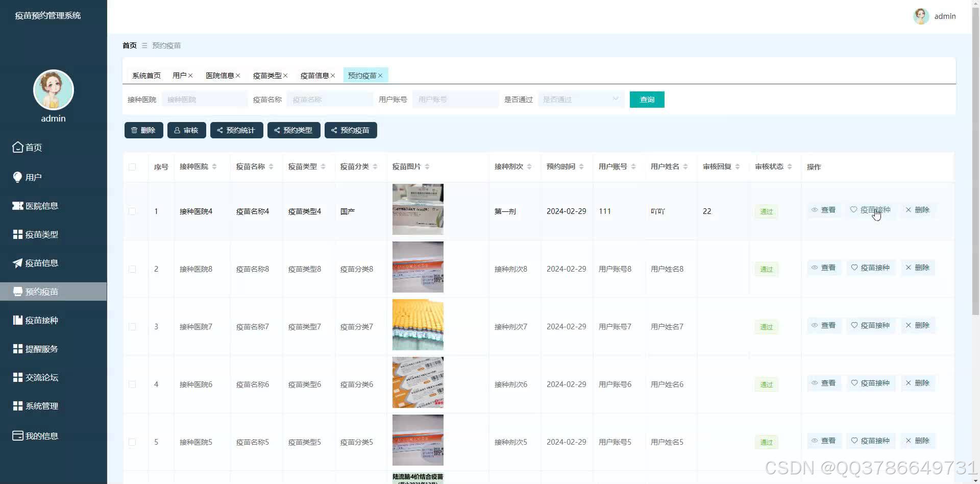Sort by 用户账号 column
This screenshot has height=484, width=980.
pyautogui.click(x=633, y=167)
